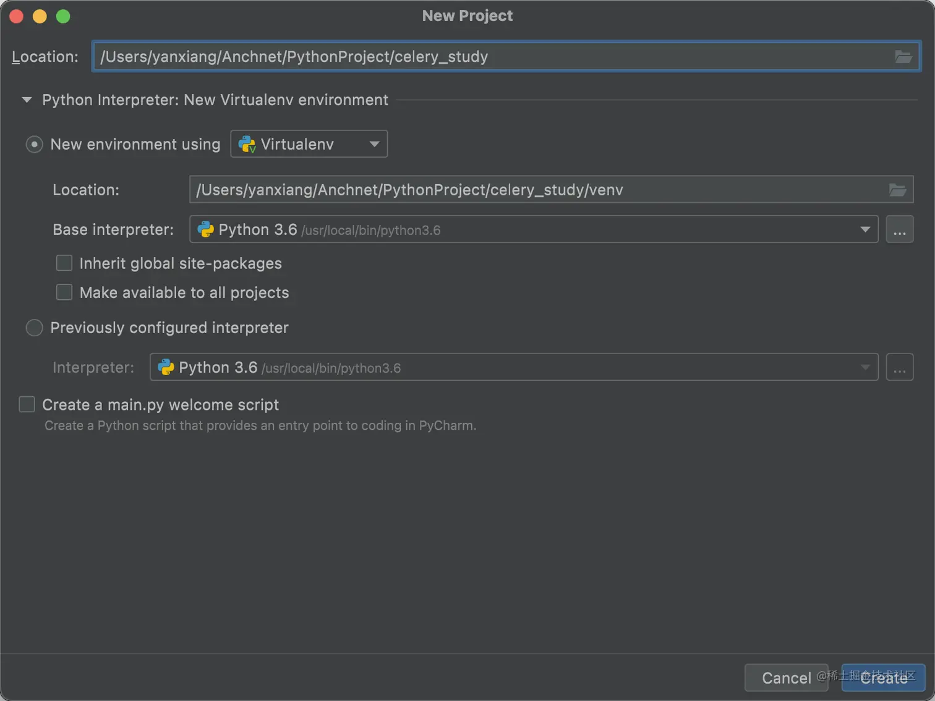Click Python logo in Base interpreter field
935x701 pixels.
205,230
